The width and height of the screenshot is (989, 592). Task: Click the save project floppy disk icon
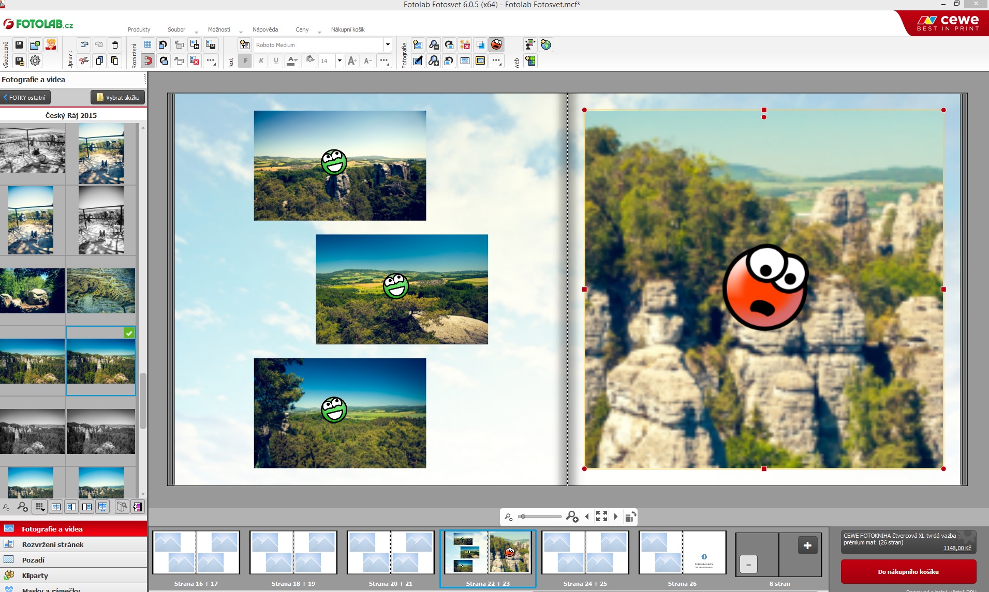pos(19,45)
